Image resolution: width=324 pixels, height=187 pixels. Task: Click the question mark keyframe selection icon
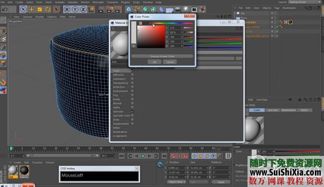[x=186, y=156]
